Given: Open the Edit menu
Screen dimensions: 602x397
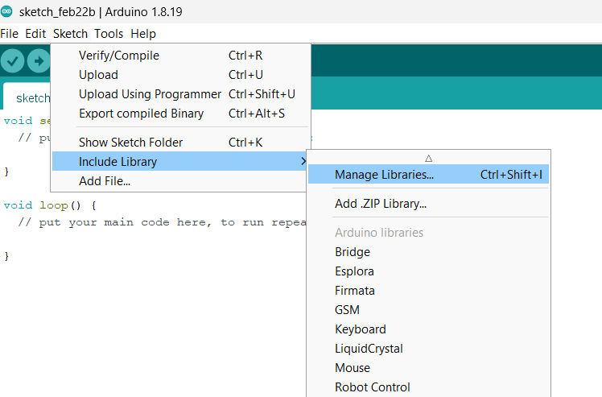Looking at the screenshot, I should (x=35, y=34).
